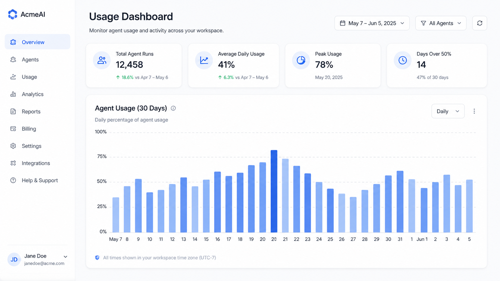Open the Help & Support label

pos(40,180)
